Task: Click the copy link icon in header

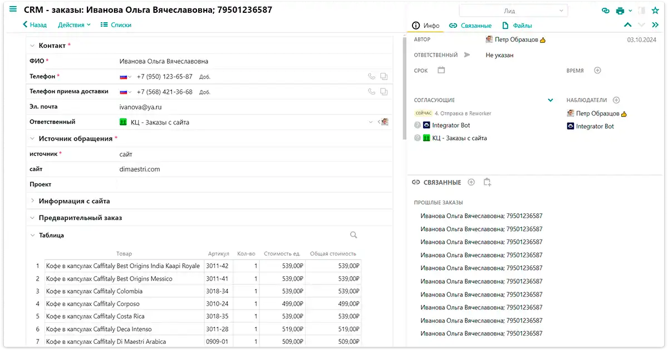Action: 606,11
